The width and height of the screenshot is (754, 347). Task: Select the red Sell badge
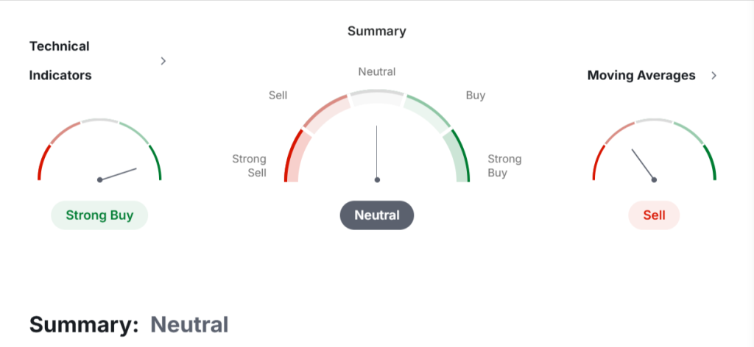pyautogui.click(x=654, y=215)
